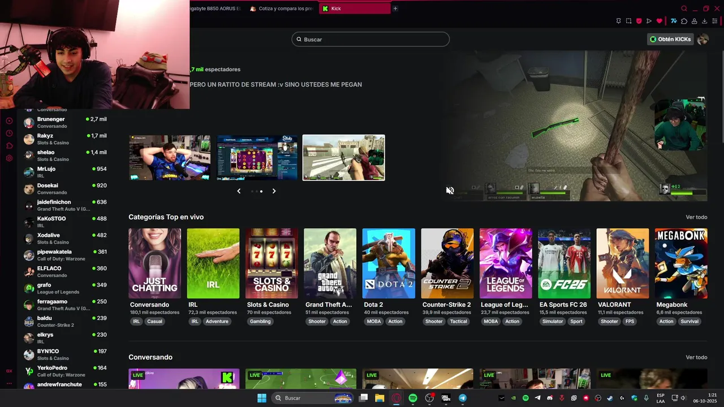The height and width of the screenshot is (407, 724).
Task: Open the Opera sidebar player icon
Action: [9, 121]
